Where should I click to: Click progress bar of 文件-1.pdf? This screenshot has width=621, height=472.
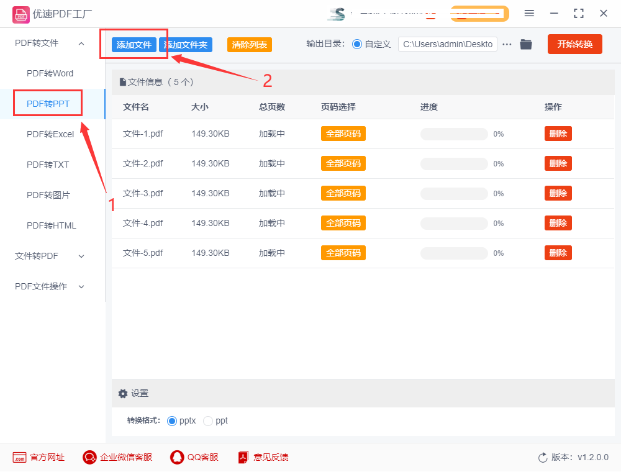pos(455,134)
